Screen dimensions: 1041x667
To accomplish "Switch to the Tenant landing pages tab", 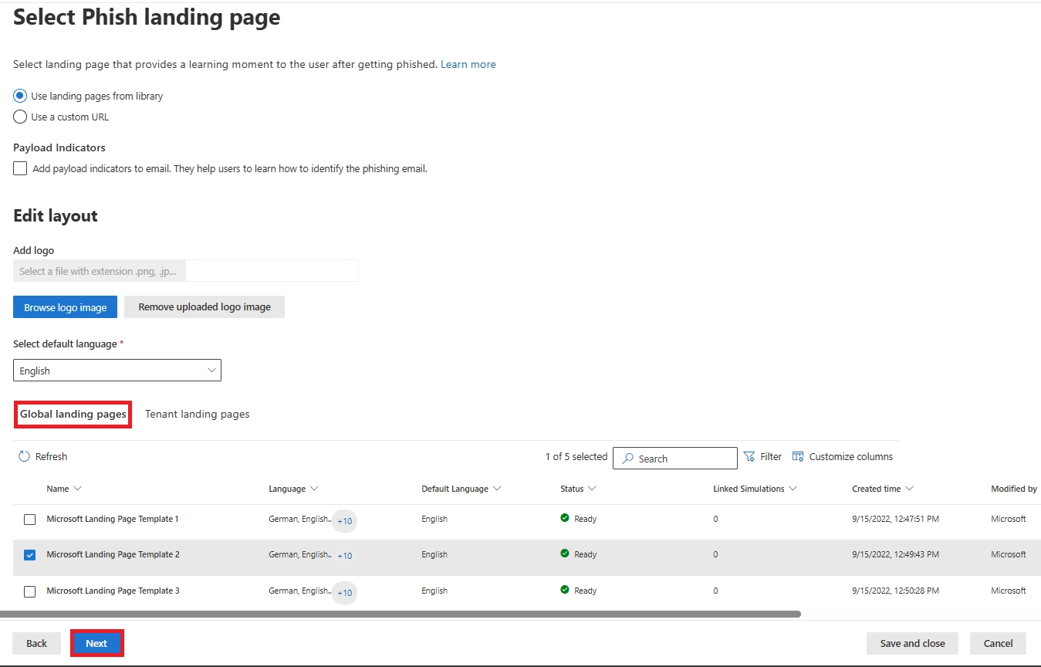I will pos(198,414).
